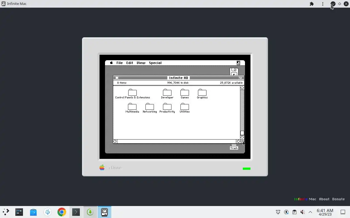Image resolution: width=350 pixels, height=218 pixels.
Task: Select the Productivity folder icon
Action: click(167, 107)
